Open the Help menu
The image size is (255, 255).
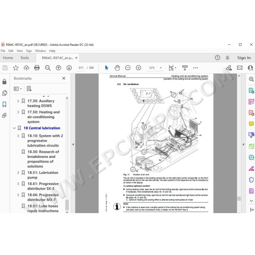click(x=52, y=51)
